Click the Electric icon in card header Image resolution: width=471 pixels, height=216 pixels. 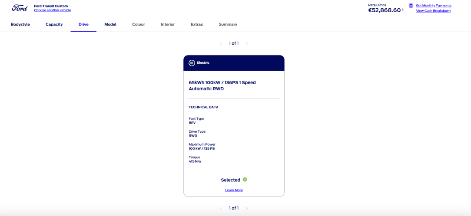pos(192,63)
